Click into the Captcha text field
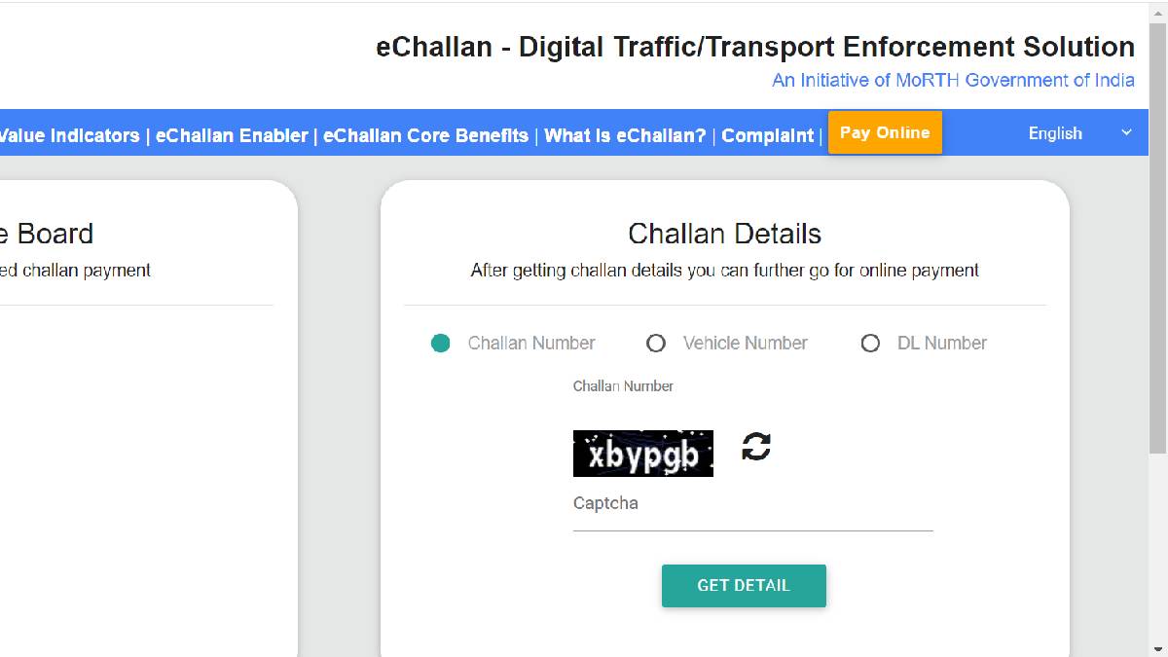Image resolution: width=1168 pixels, height=657 pixels. 751,514
